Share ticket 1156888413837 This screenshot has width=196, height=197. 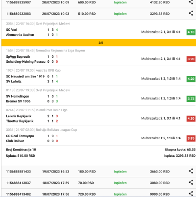click(x=191, y=182)
